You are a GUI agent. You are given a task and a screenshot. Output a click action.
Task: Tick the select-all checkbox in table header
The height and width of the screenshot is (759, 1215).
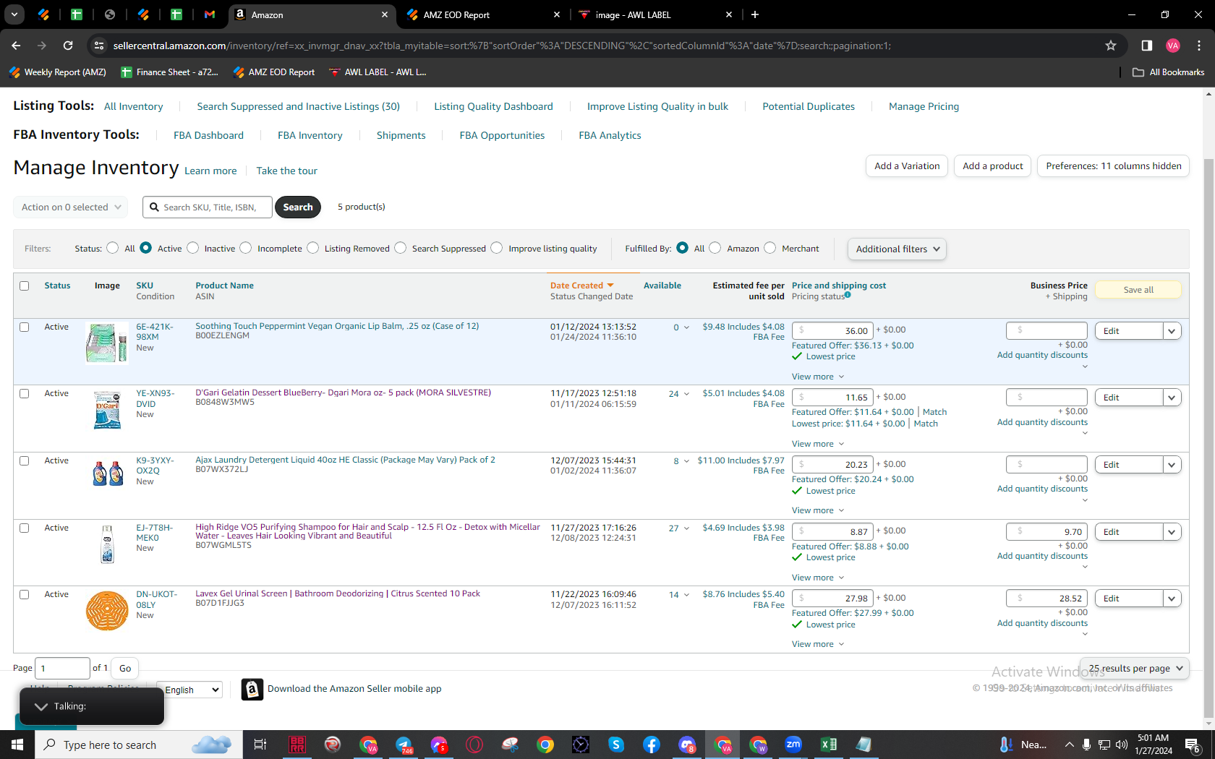pyautogui.click(x=24, y=286)
